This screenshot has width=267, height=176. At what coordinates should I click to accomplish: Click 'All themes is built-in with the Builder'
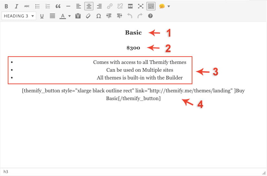[x=140, y=78]
